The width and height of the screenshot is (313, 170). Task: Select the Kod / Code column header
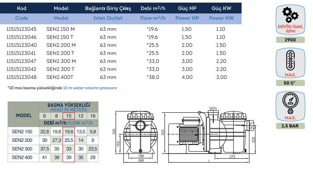coord(22,13)
